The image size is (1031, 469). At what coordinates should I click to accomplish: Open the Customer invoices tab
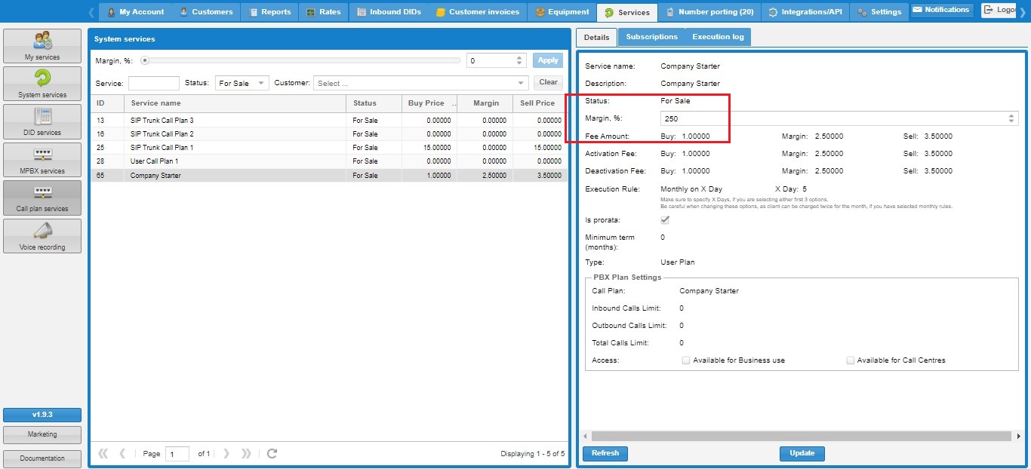(477, 12)
